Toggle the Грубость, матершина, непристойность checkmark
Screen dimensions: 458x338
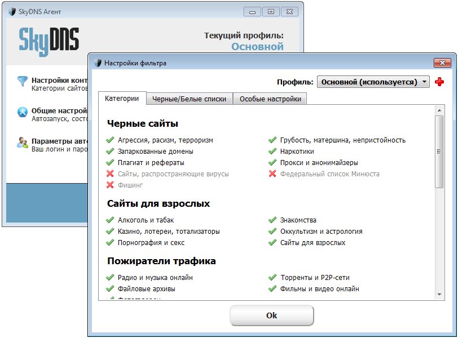tap(272, 140)
